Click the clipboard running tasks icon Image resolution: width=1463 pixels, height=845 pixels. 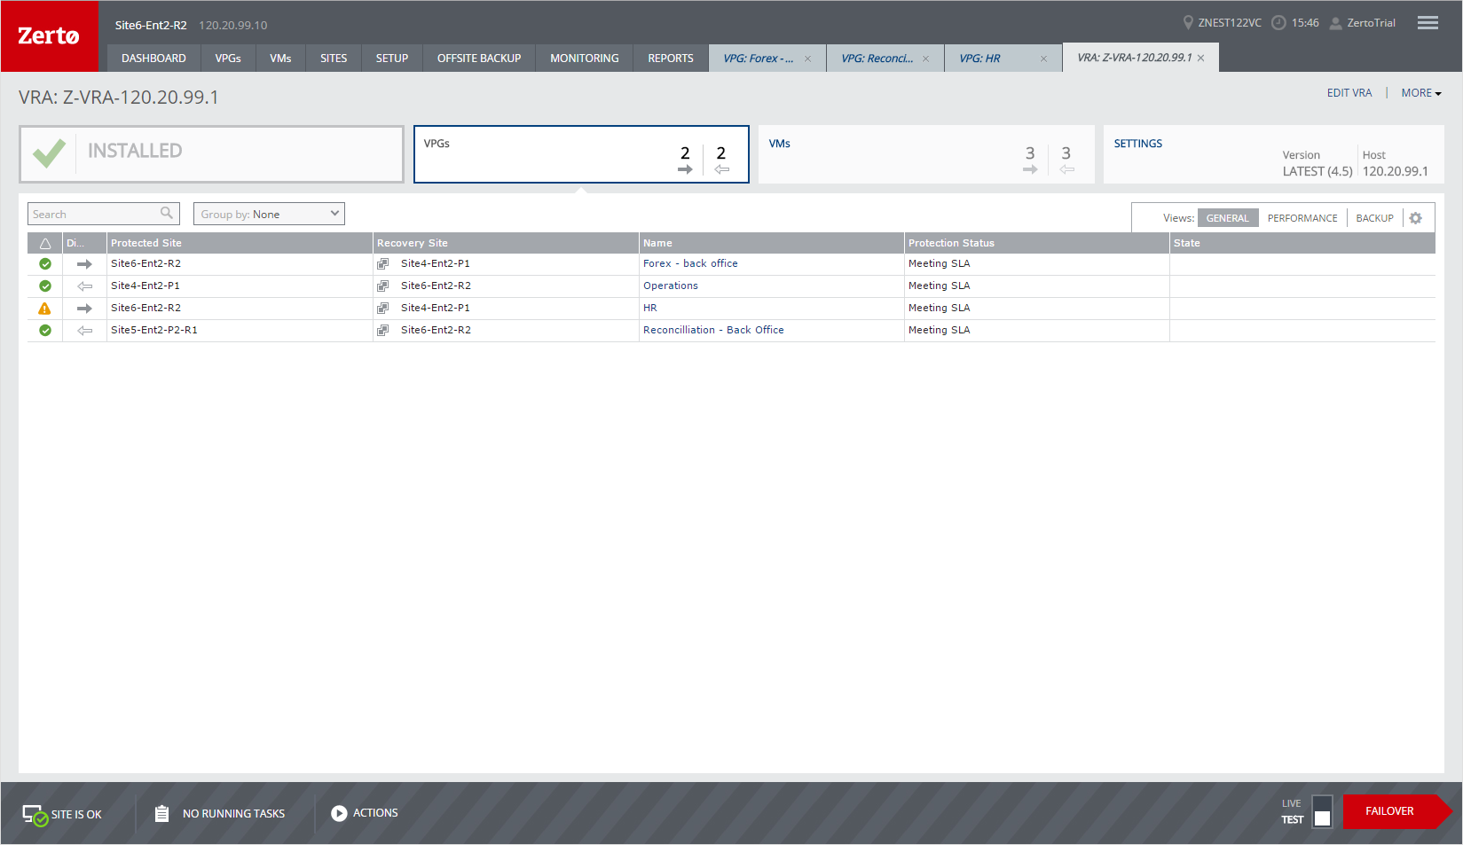pos(161,813)
